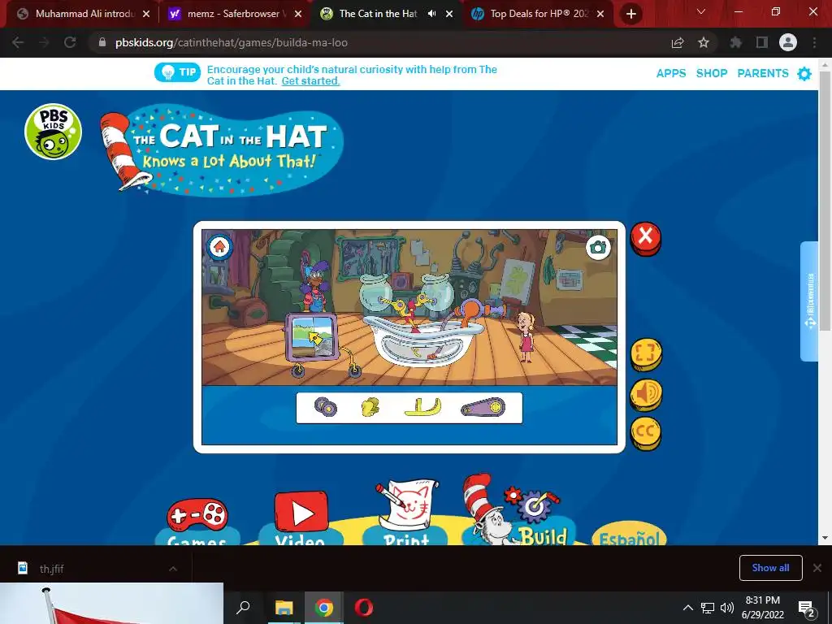Click the page vertical scrollbar

(x=825, y=201)
